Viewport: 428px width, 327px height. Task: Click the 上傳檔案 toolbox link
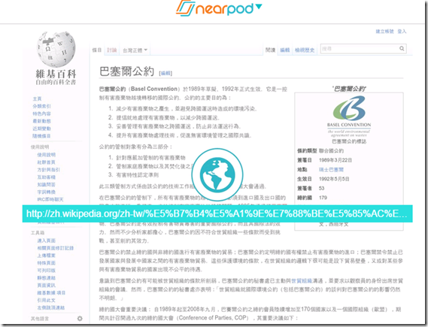click(x=47, y=256)
